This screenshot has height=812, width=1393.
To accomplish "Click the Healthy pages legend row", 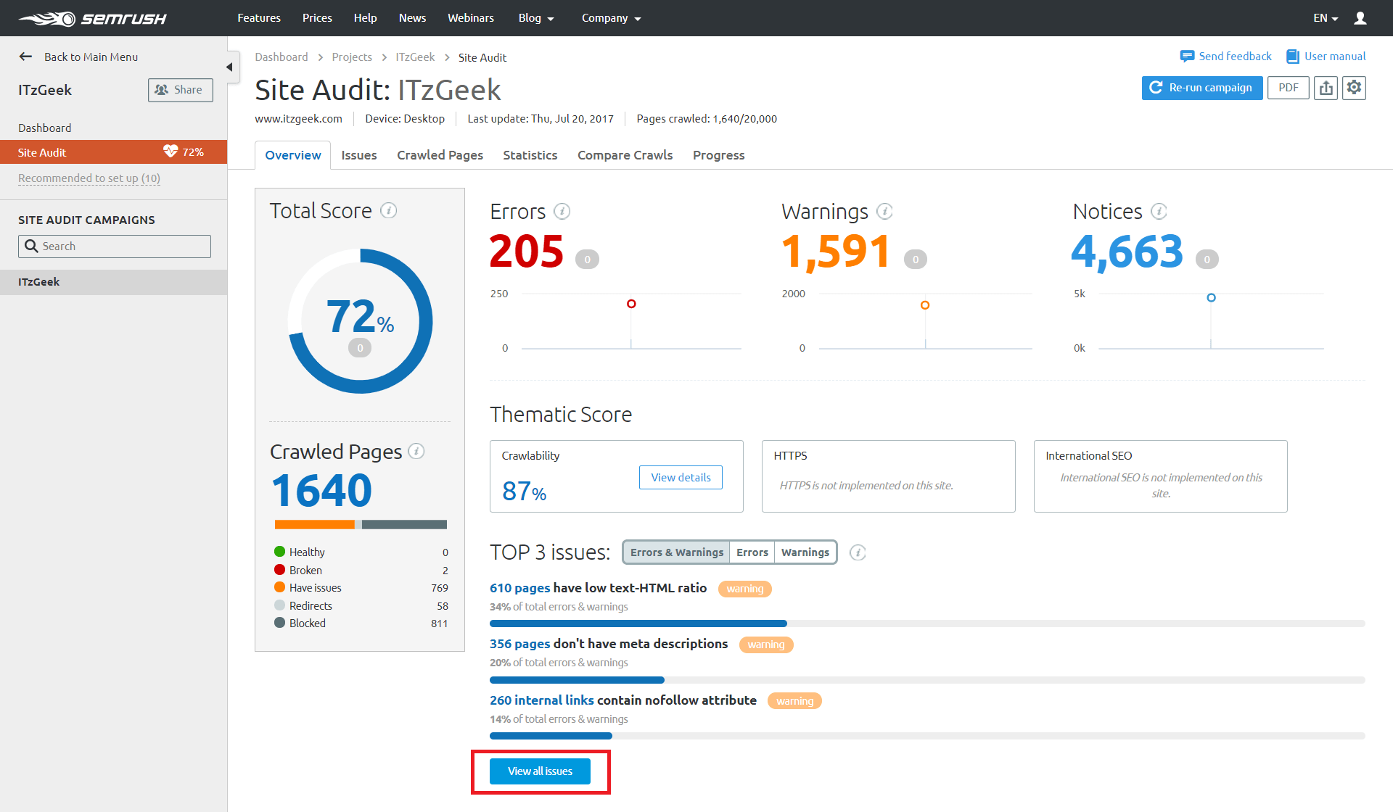I will click(361, 552).
